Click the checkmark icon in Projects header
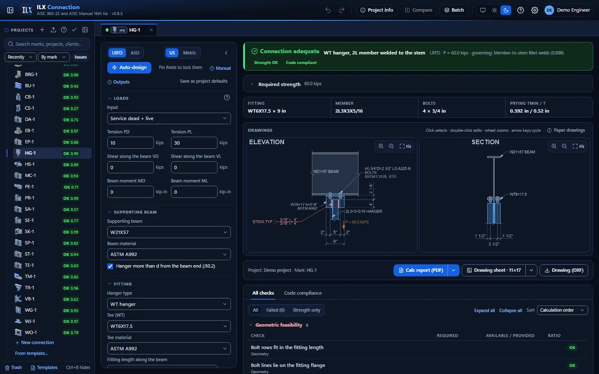 [x=74, y=30]
